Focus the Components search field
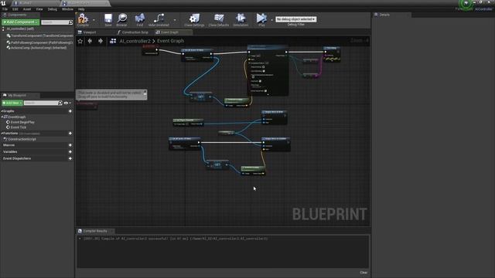 (x=55, y=22)
